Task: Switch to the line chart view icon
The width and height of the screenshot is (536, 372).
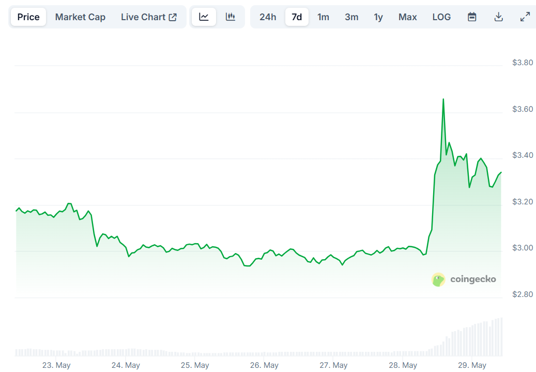Action: pyautogui.click(x=204, y=17)
